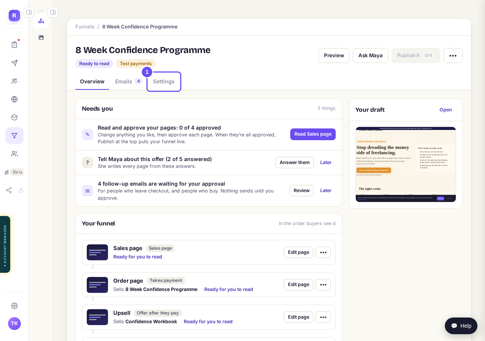Open the users group icon below funnels

pyautogui.click(x=14, y=154)
